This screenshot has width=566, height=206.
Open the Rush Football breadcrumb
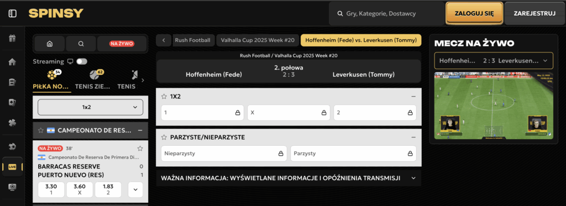pyautogui.click(x=193, y=40)
